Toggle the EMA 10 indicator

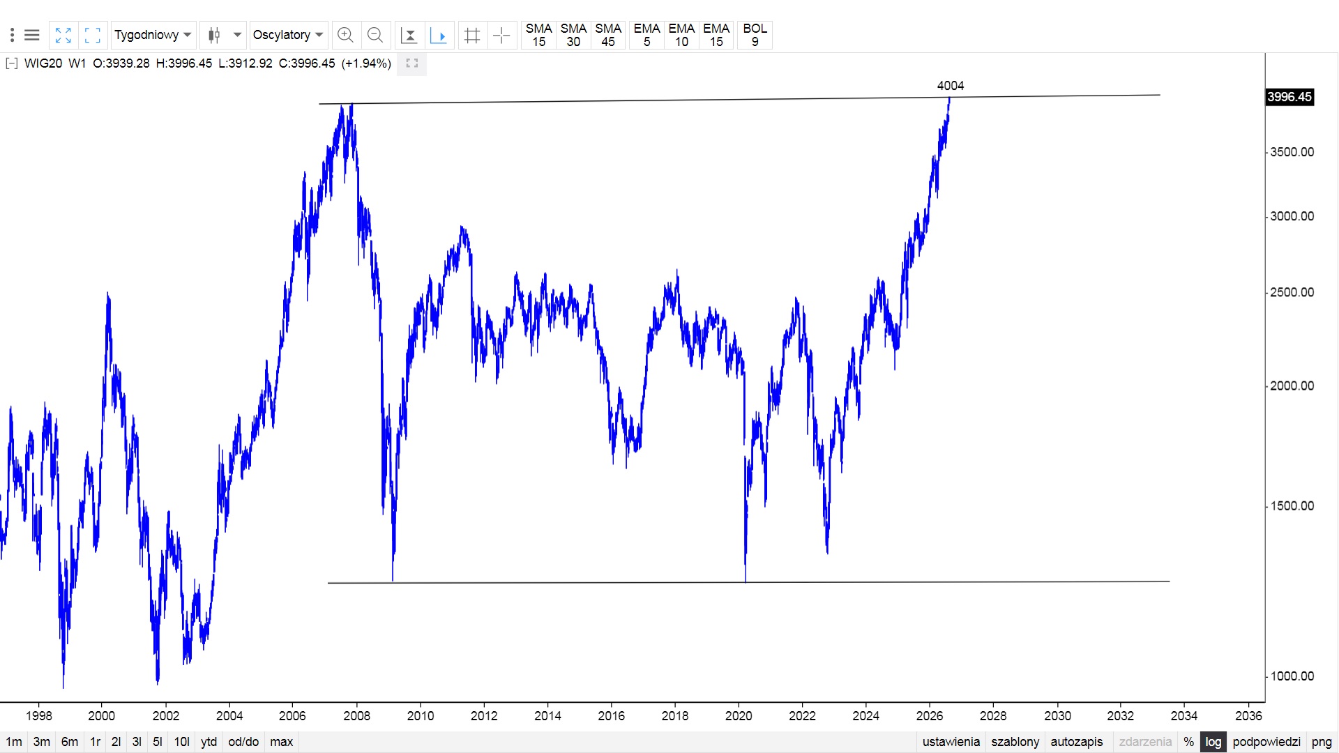681,35
